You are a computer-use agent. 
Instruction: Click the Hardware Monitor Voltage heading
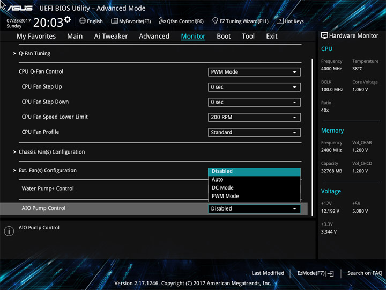click(x=331, y=191)
